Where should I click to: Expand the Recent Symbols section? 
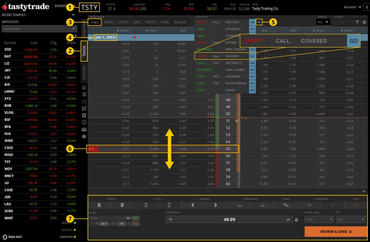pos(73,15)
